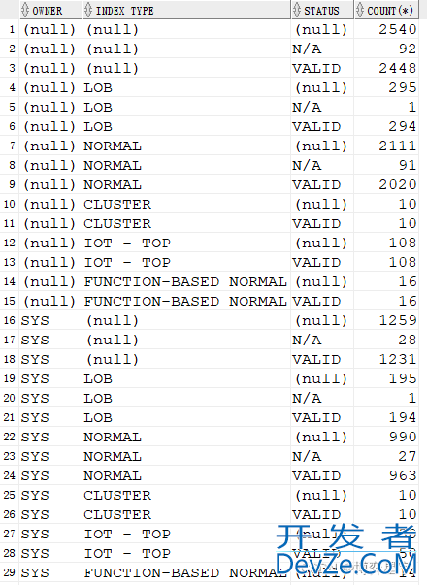
Task: Click FUNCTION-BASED NORMAL cell in row 14
Action: click(x=186, y=281)
